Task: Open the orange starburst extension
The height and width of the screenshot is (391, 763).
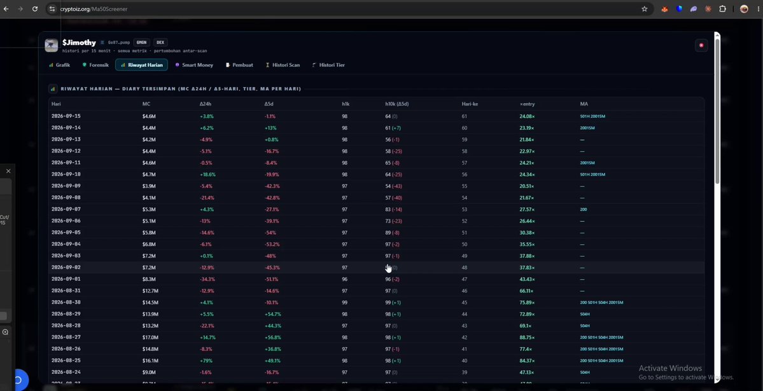Action: [x=708, y=9]
